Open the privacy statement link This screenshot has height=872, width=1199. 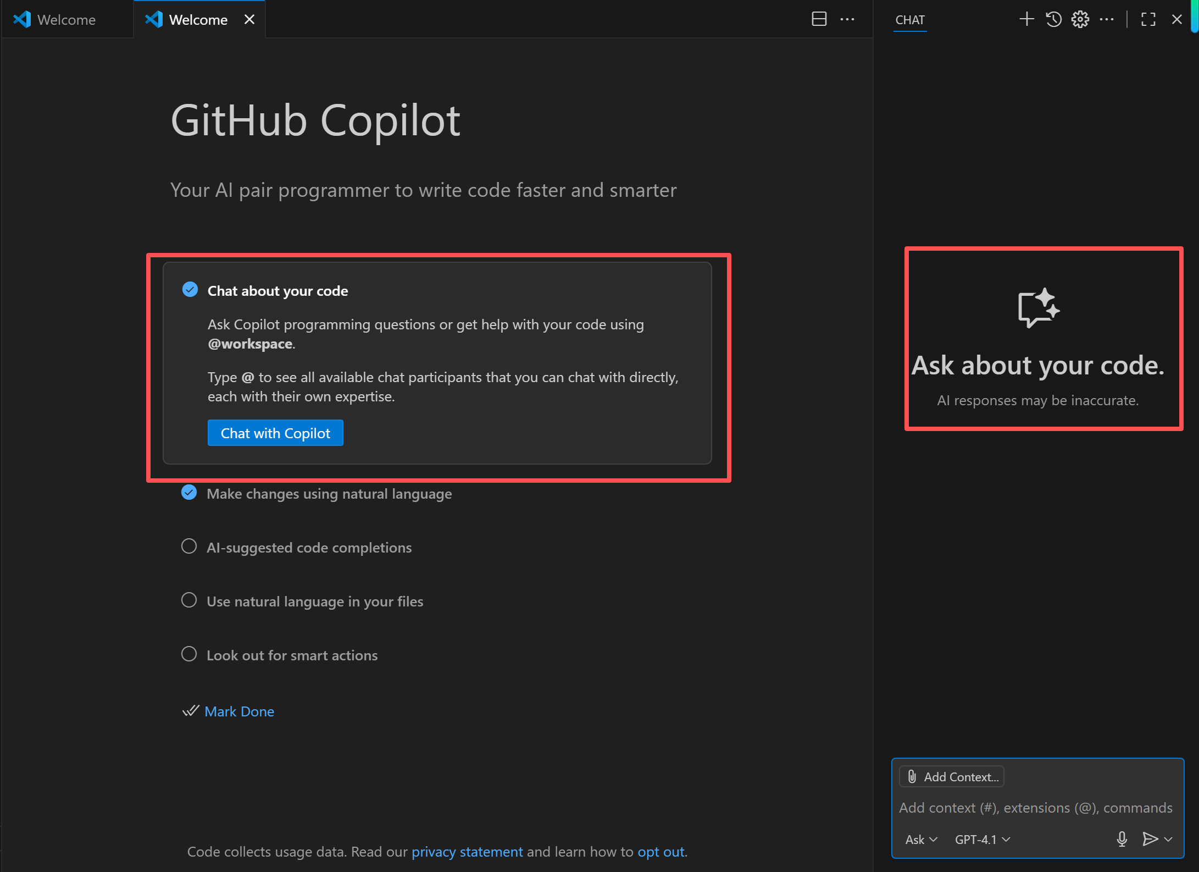pyautogui.click(x=467, y=852)
